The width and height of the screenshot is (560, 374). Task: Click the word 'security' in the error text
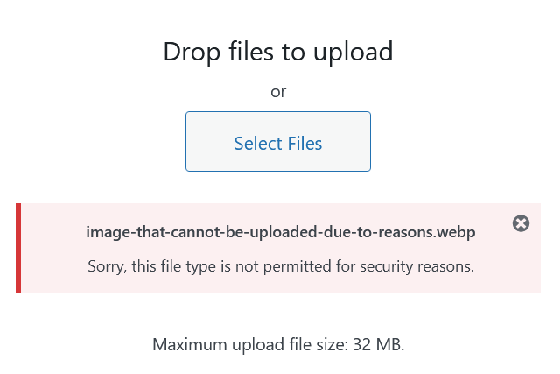click(x=386, y=267)
